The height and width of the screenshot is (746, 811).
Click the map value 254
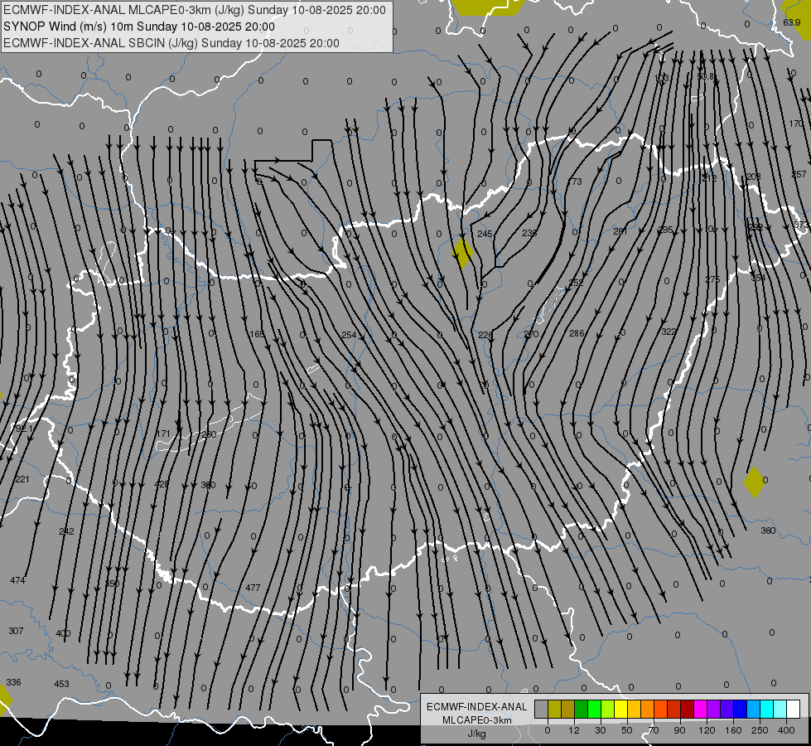(349, 335)
